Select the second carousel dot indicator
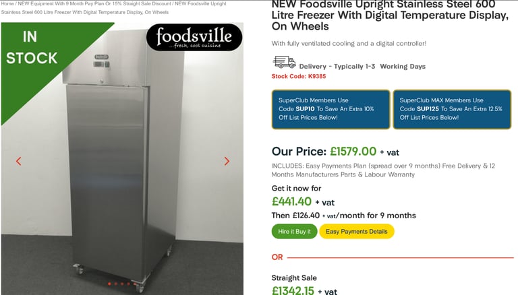This screenshot has height=295, width=518. [116, 284]
